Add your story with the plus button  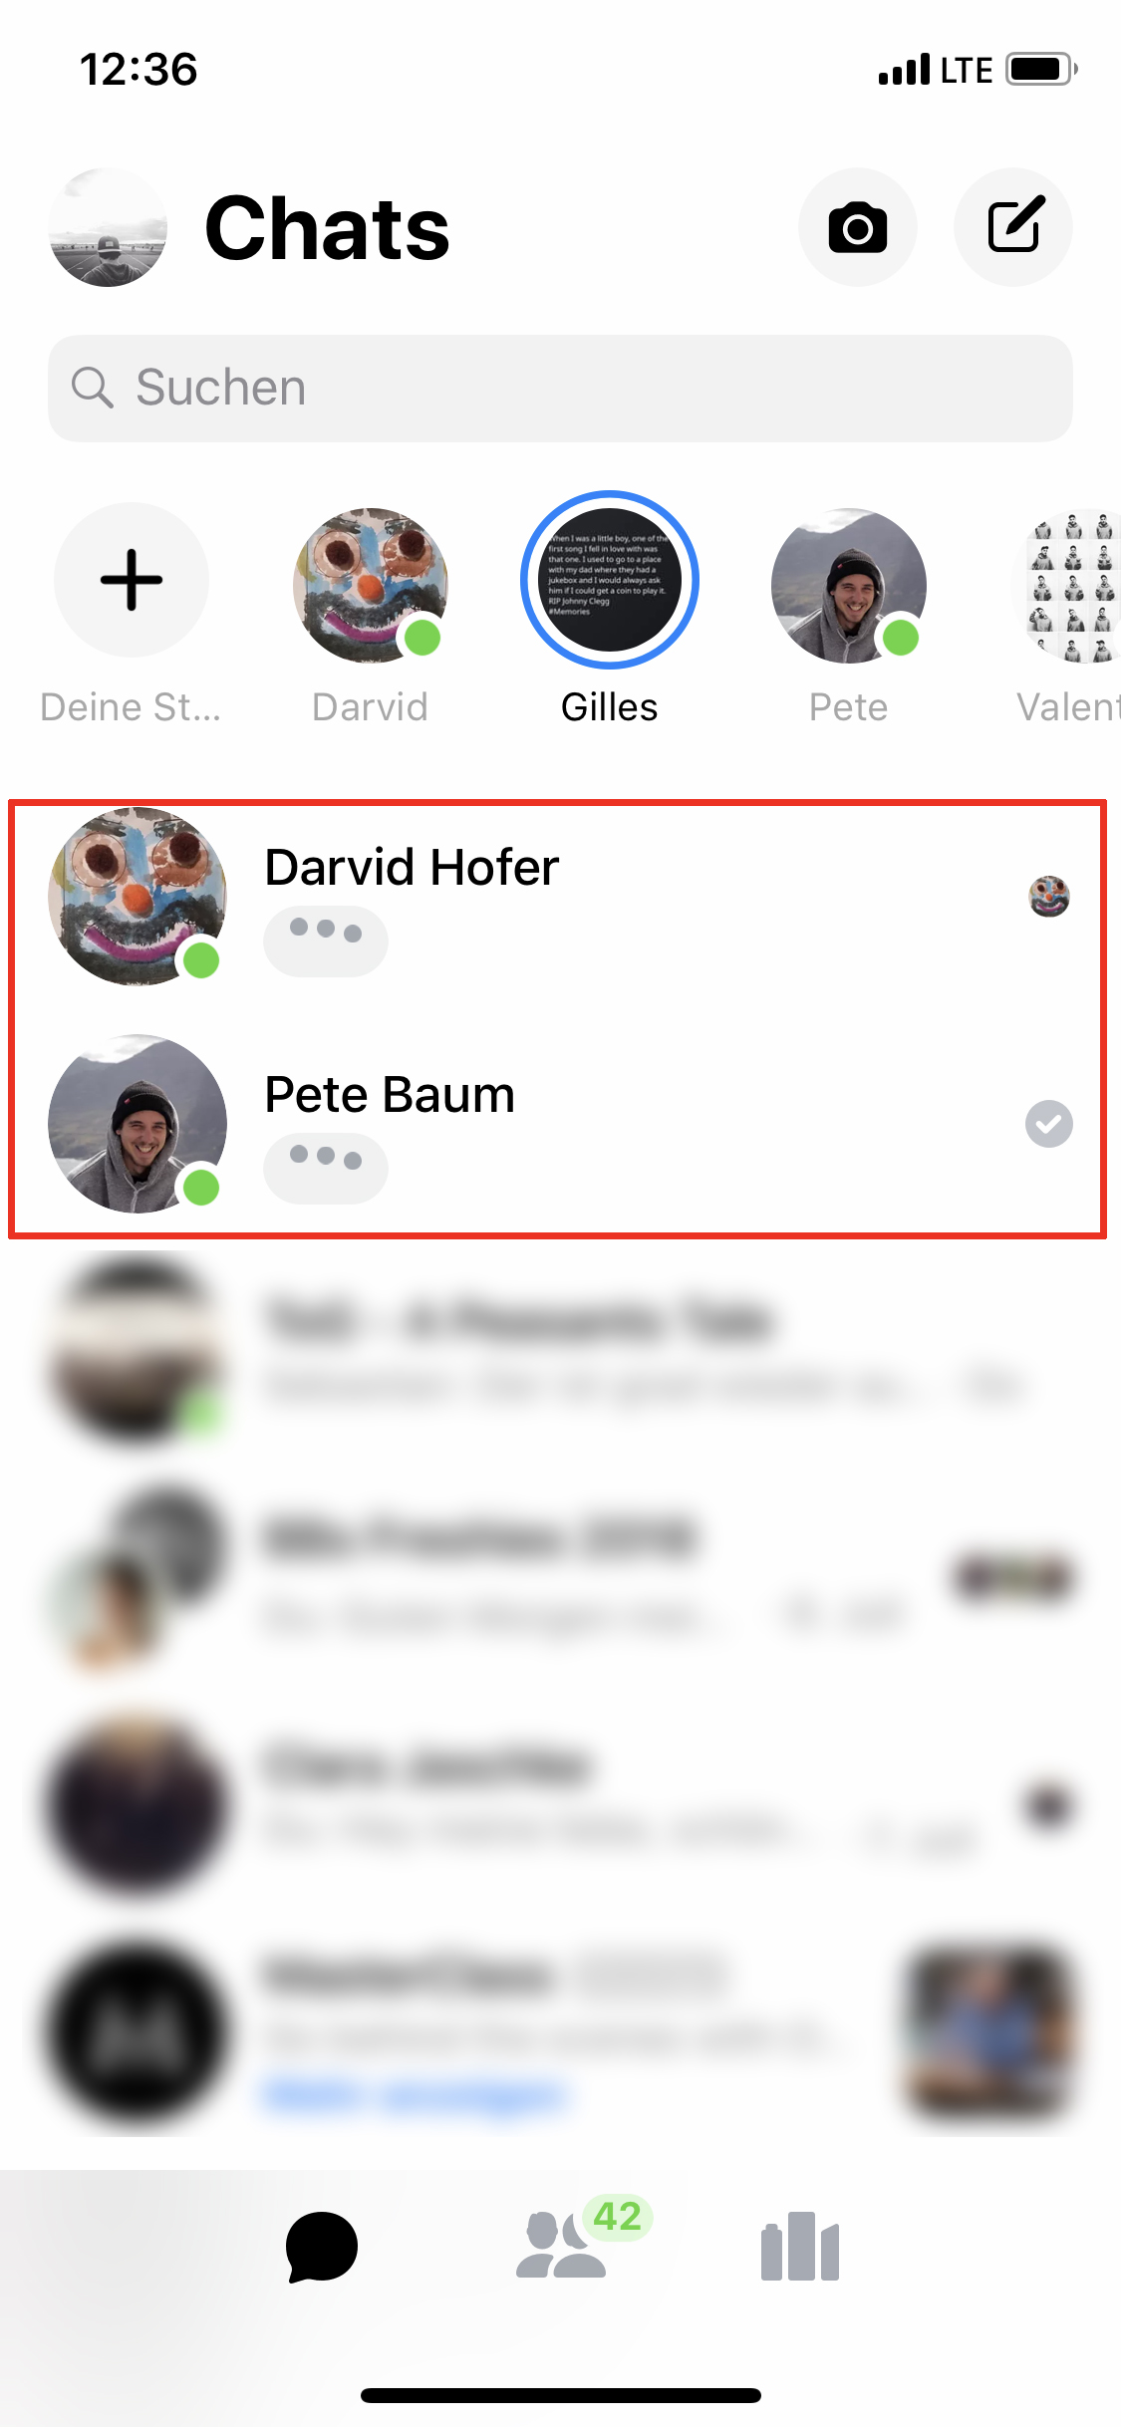132,580
